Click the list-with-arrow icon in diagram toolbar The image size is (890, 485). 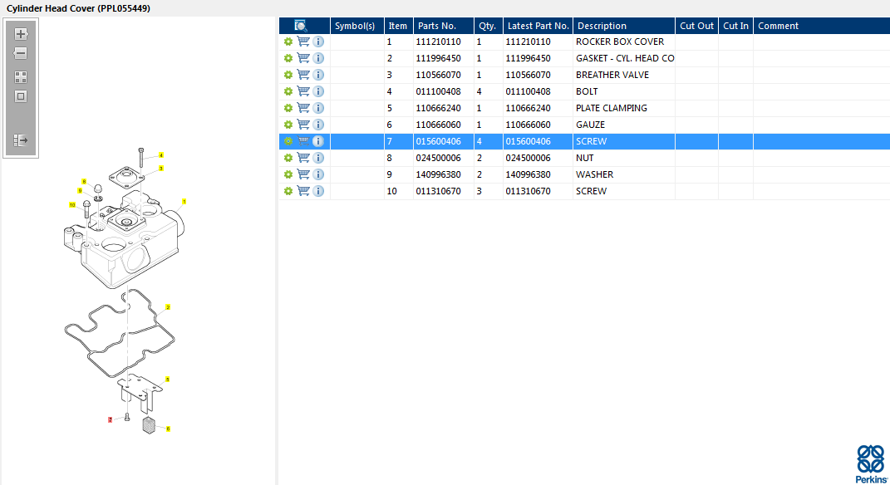point(21,140)
